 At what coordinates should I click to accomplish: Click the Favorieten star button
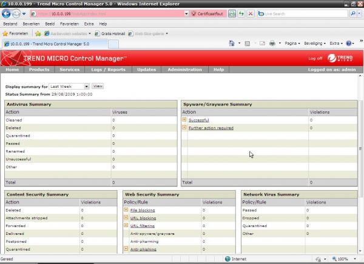[15, 34]
